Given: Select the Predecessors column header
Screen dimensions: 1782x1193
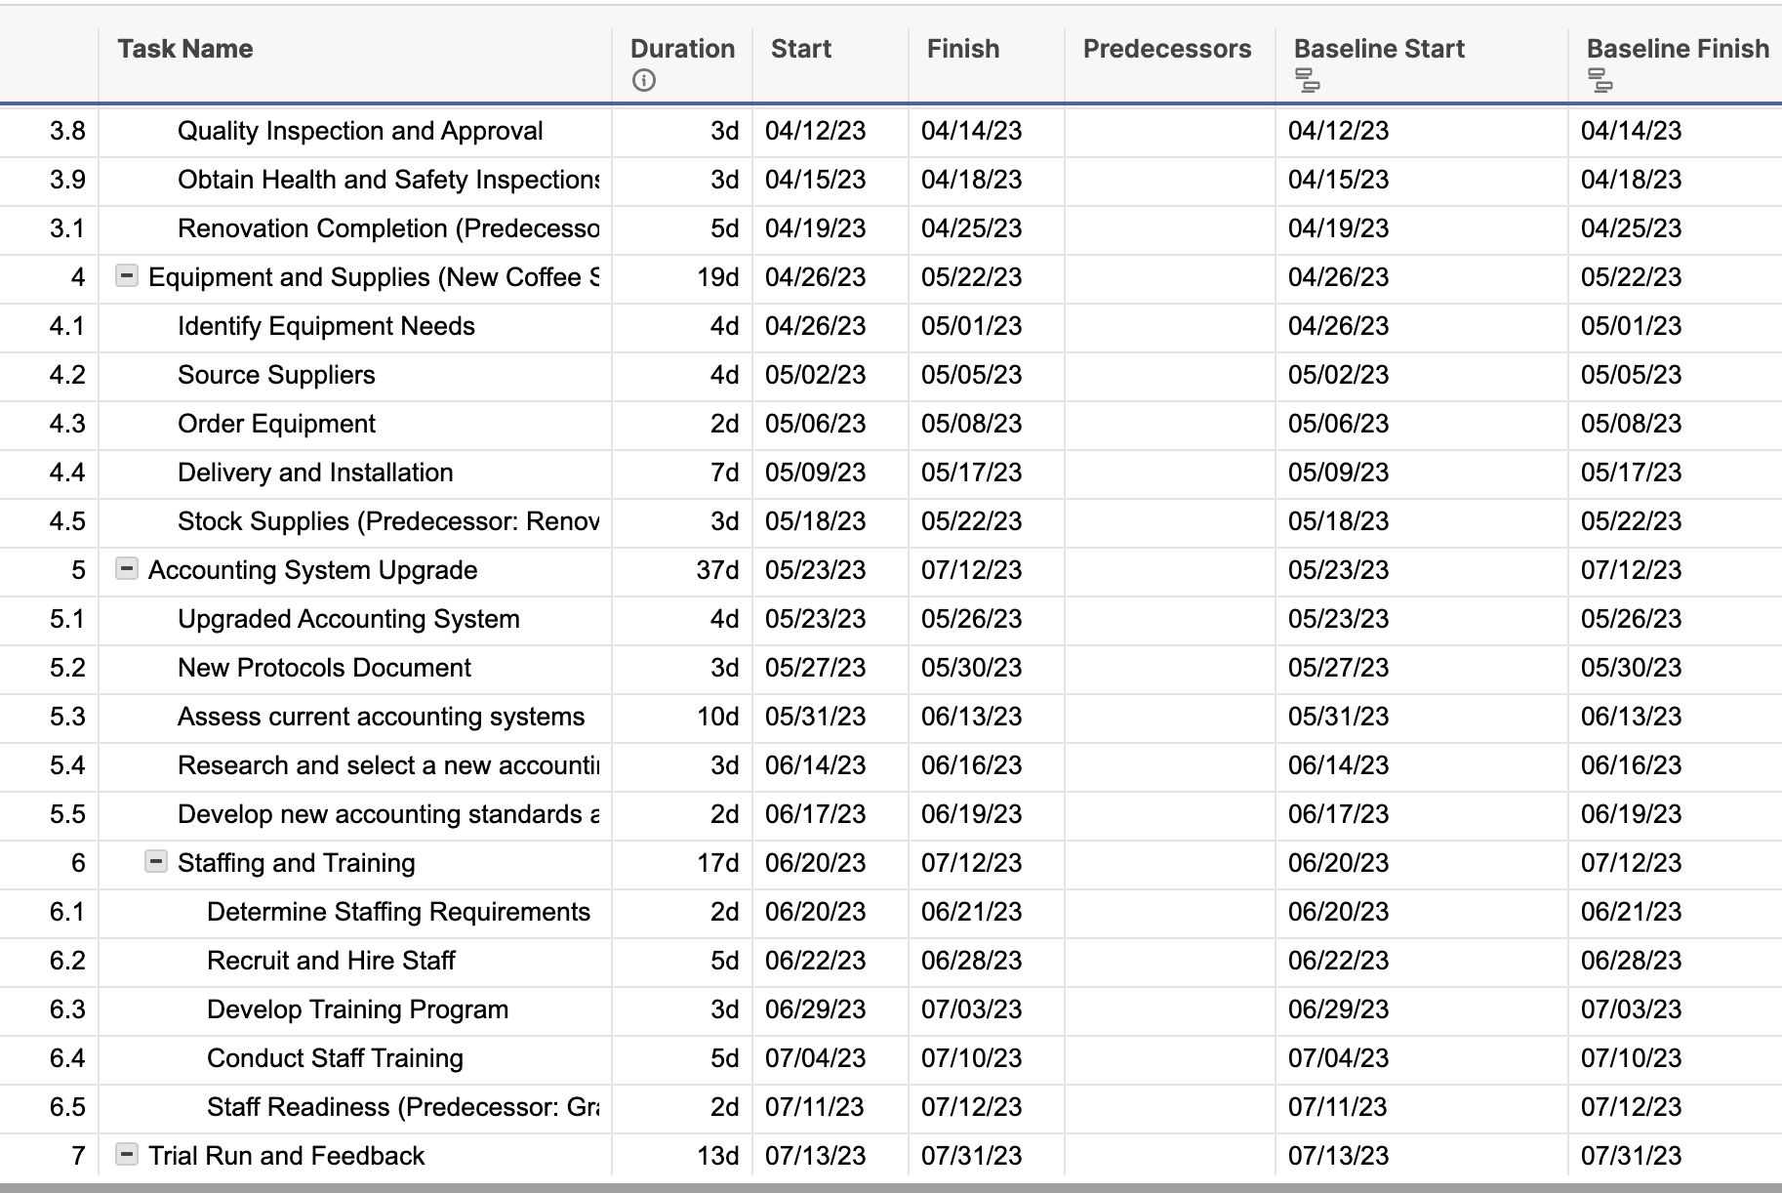Looking at the screenshot, I should pos(1167,49).
